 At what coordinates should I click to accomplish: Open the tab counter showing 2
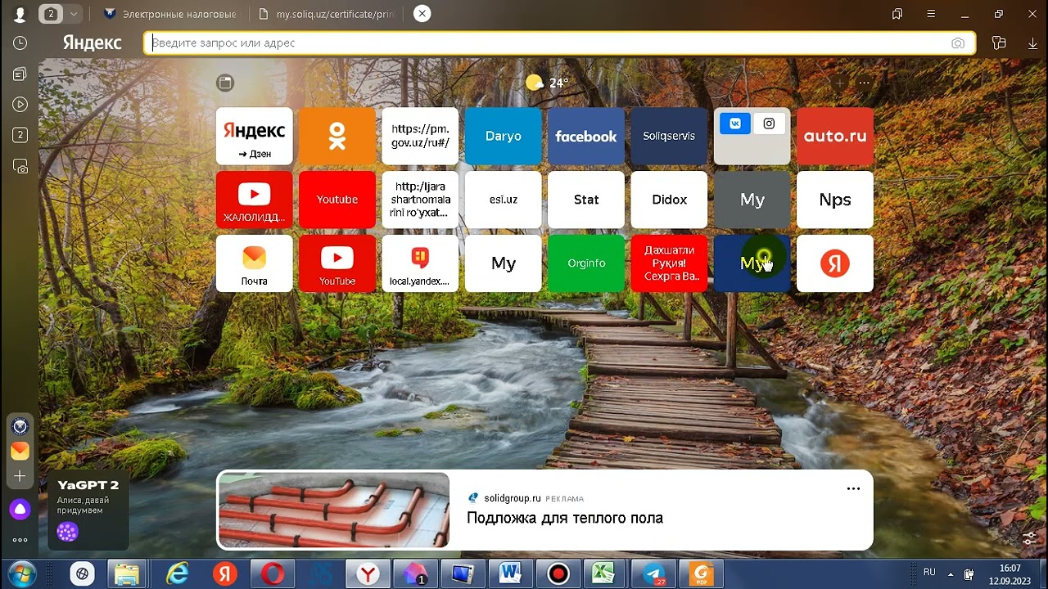click(x=52, y=14)
